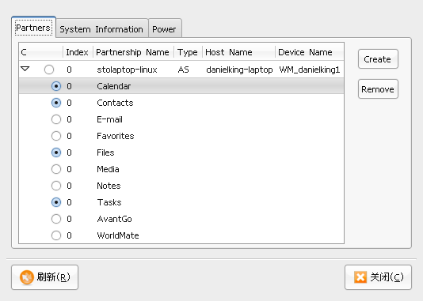Sort by the Index column header
The height and width of the screenshot is (301, 423).
tap(78, 52)
